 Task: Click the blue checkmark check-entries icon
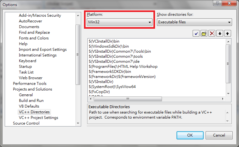(196, 33)
